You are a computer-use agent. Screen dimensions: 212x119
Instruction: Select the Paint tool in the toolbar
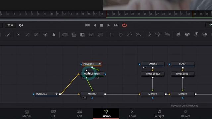click(x=7, y=35)
